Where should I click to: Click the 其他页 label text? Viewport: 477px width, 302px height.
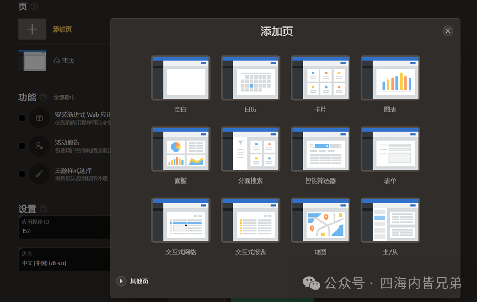click(139, 281)
